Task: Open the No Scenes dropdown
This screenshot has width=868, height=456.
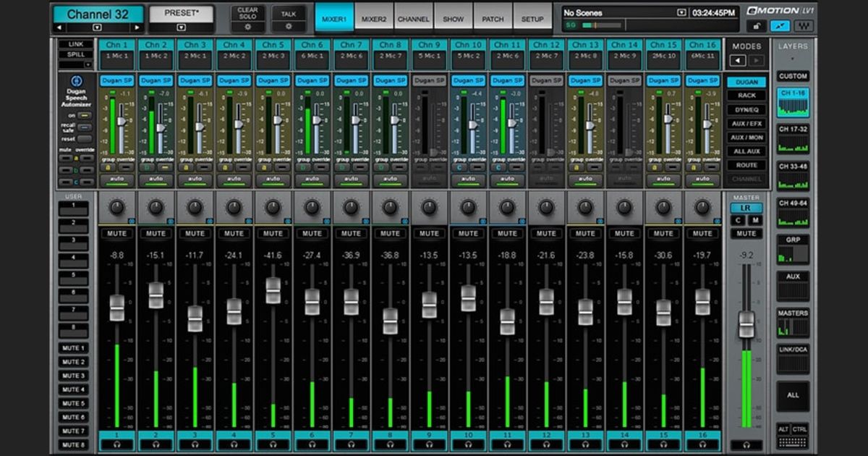Action: [681, 11]
